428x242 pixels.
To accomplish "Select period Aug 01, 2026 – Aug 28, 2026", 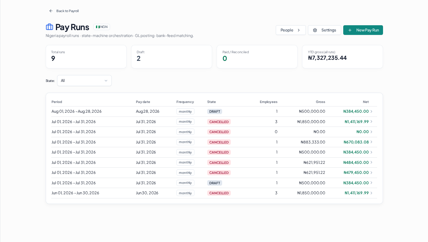I will (x=76, y=111).
